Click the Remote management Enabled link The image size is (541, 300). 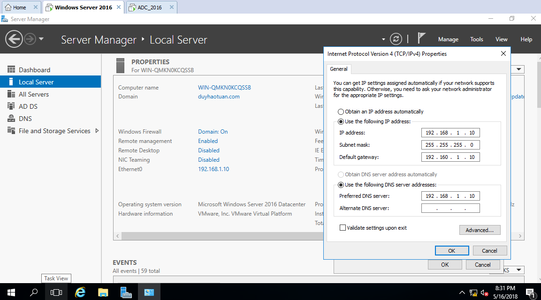(x=208, y=141)
